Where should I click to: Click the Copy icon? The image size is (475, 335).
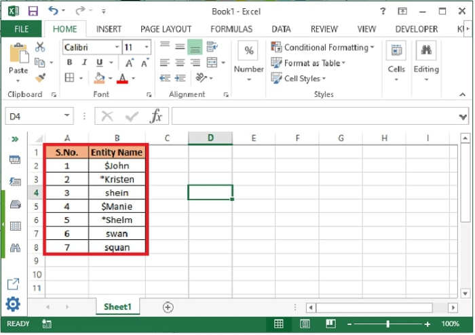click(39, 62)
